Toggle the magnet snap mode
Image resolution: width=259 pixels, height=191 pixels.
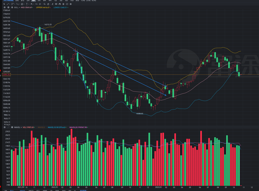[x=60, y=4]
